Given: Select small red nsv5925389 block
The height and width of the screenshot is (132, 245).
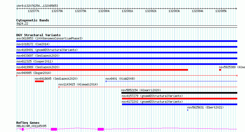Looking at the screenshot, I should click(220, 70).
